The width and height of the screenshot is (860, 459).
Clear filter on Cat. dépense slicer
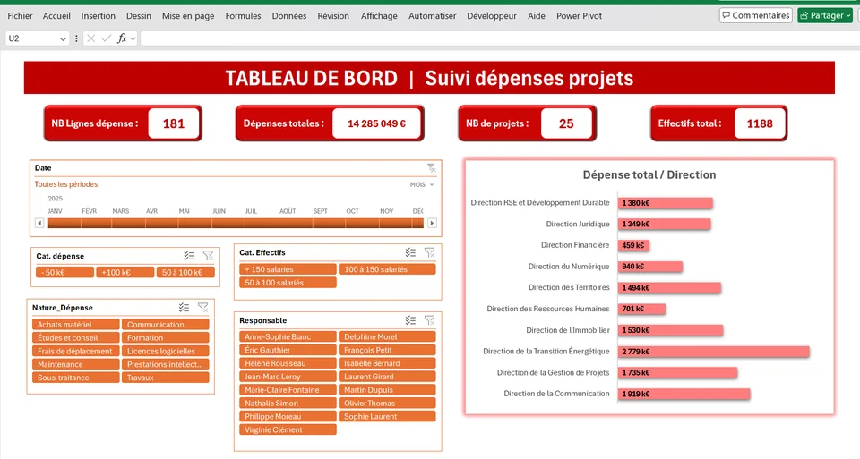(208, 256)
